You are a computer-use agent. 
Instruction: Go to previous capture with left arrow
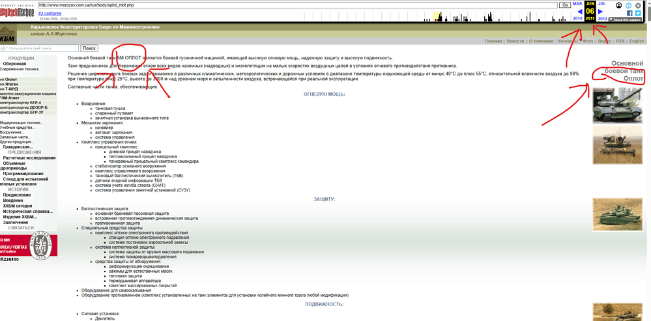[x=579, y=11]
